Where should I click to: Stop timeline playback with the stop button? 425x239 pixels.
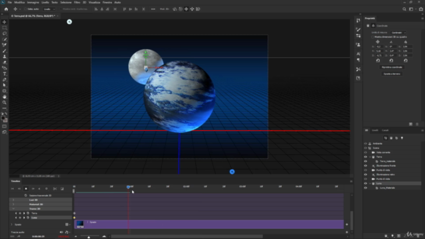pyautogui.click(x=26, y=189)
